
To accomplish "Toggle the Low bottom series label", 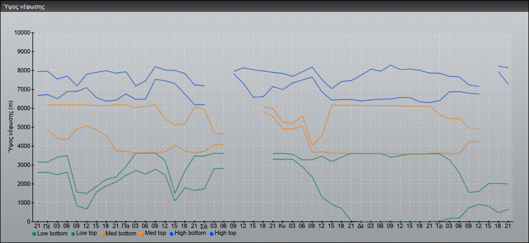I will (x=52, y=234).
